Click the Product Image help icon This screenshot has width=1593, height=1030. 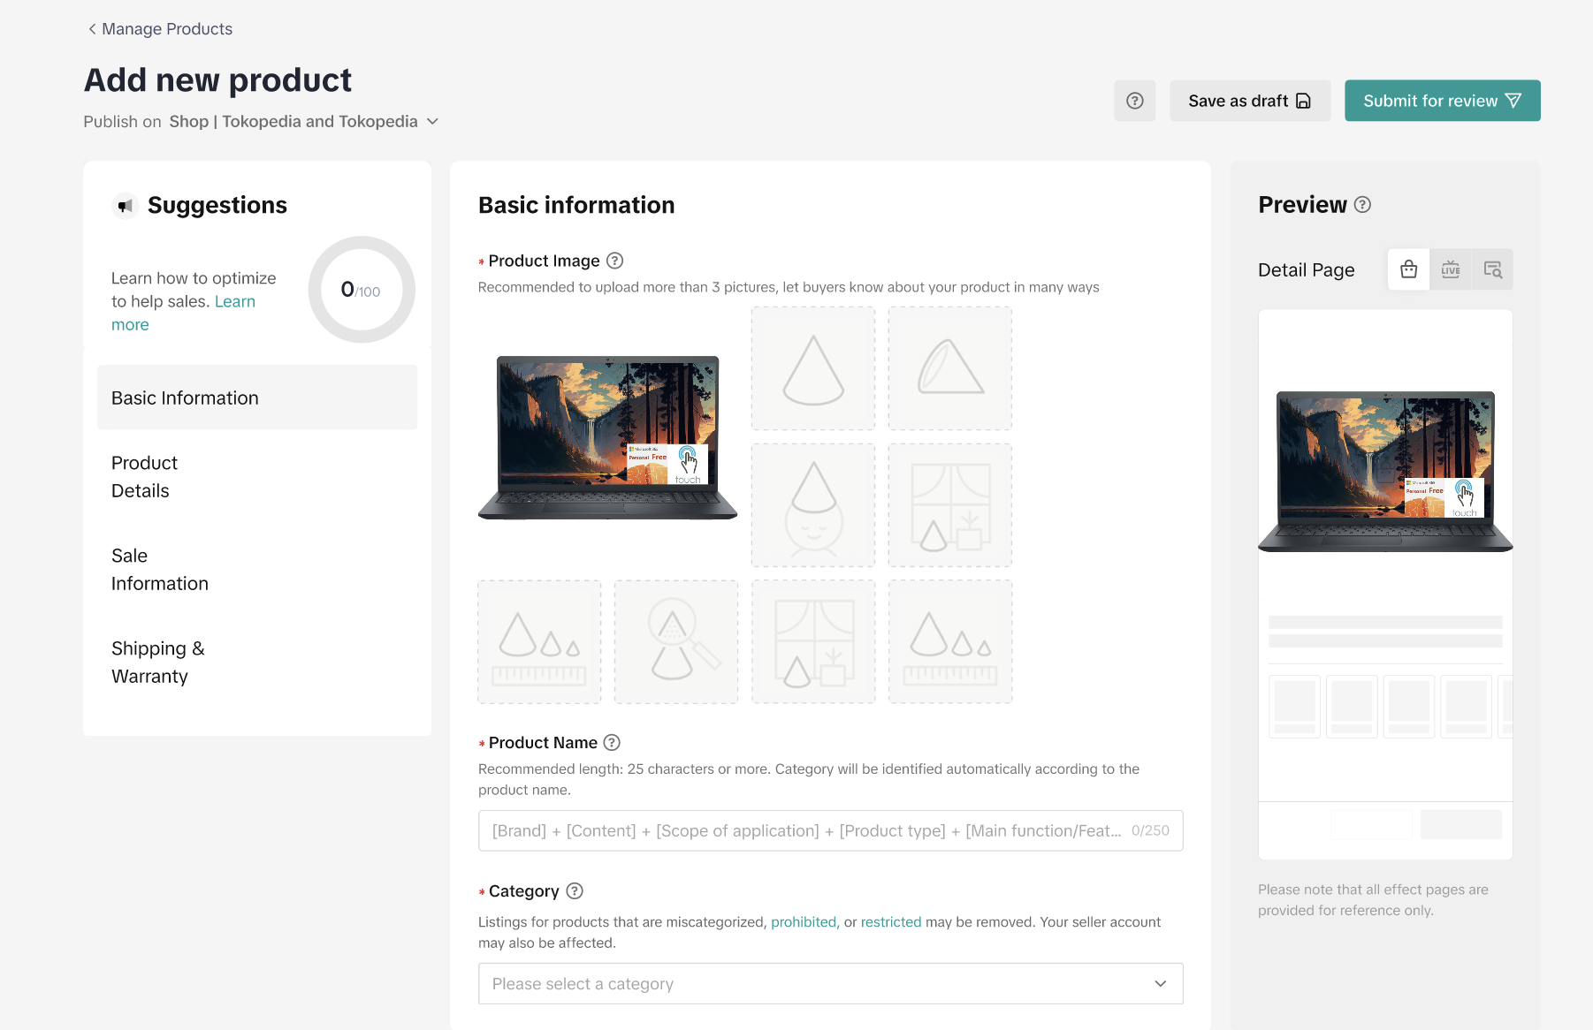[615, 261]
